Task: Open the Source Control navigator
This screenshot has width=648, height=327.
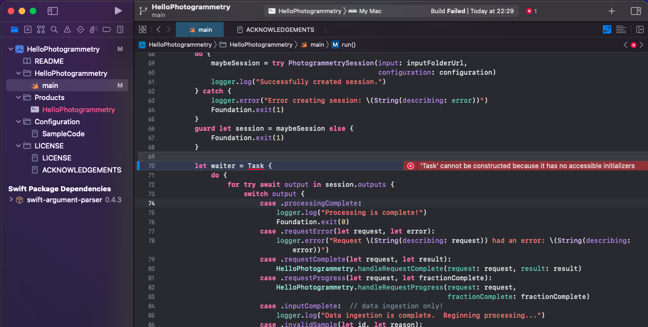Action: [27, 29]
